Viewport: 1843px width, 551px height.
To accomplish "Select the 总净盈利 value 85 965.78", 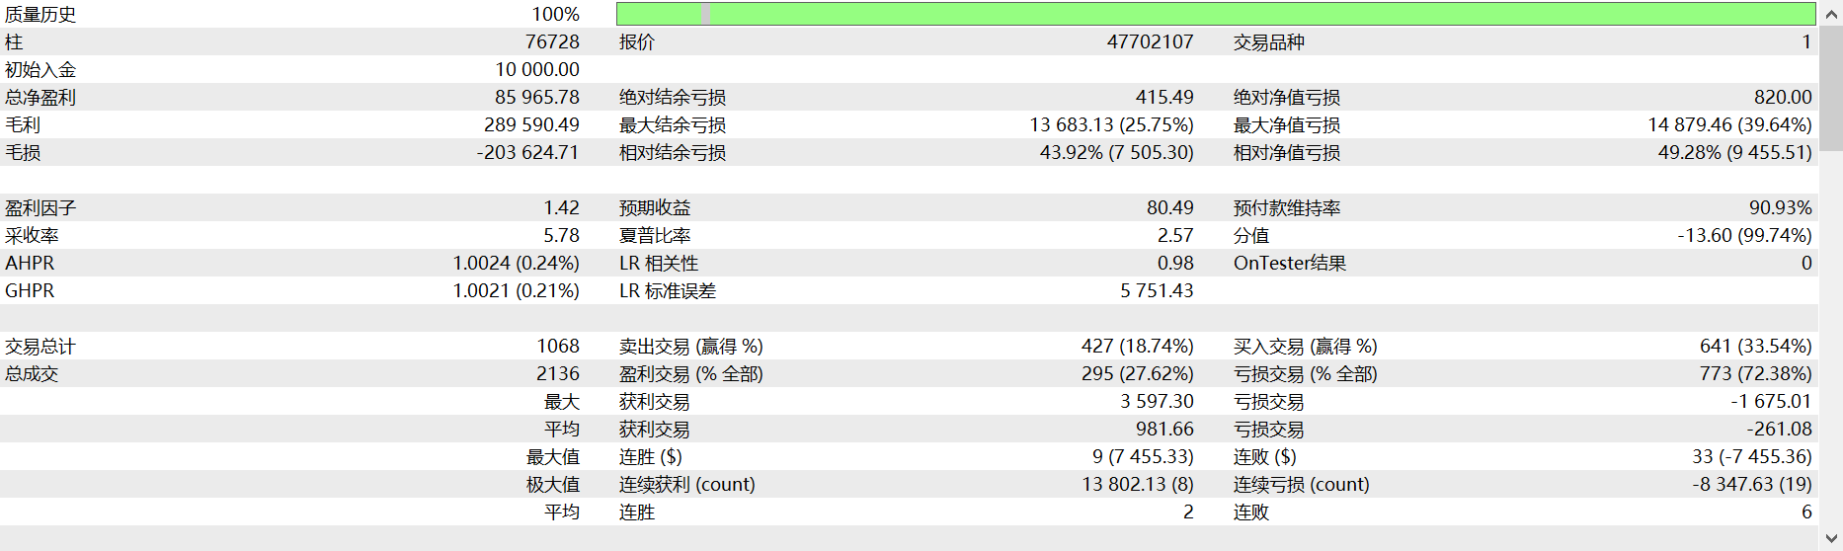I will coord(536,98).
